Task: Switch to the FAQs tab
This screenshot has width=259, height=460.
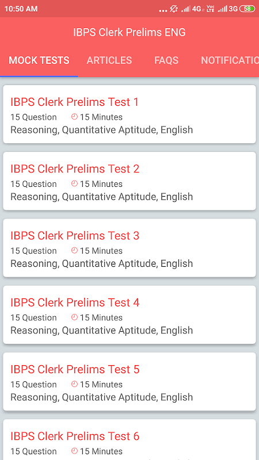Action: coord(166,60)
